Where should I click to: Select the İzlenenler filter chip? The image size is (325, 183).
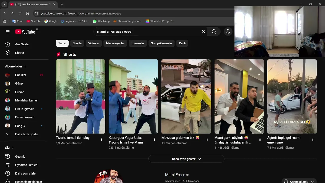tap(138, 43)
